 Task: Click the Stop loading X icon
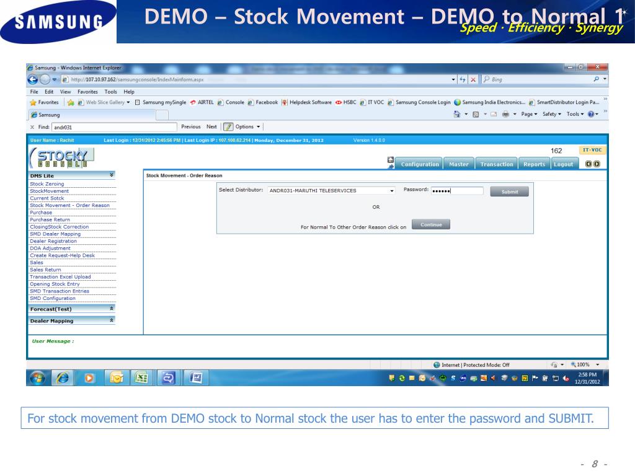(473, 80)
